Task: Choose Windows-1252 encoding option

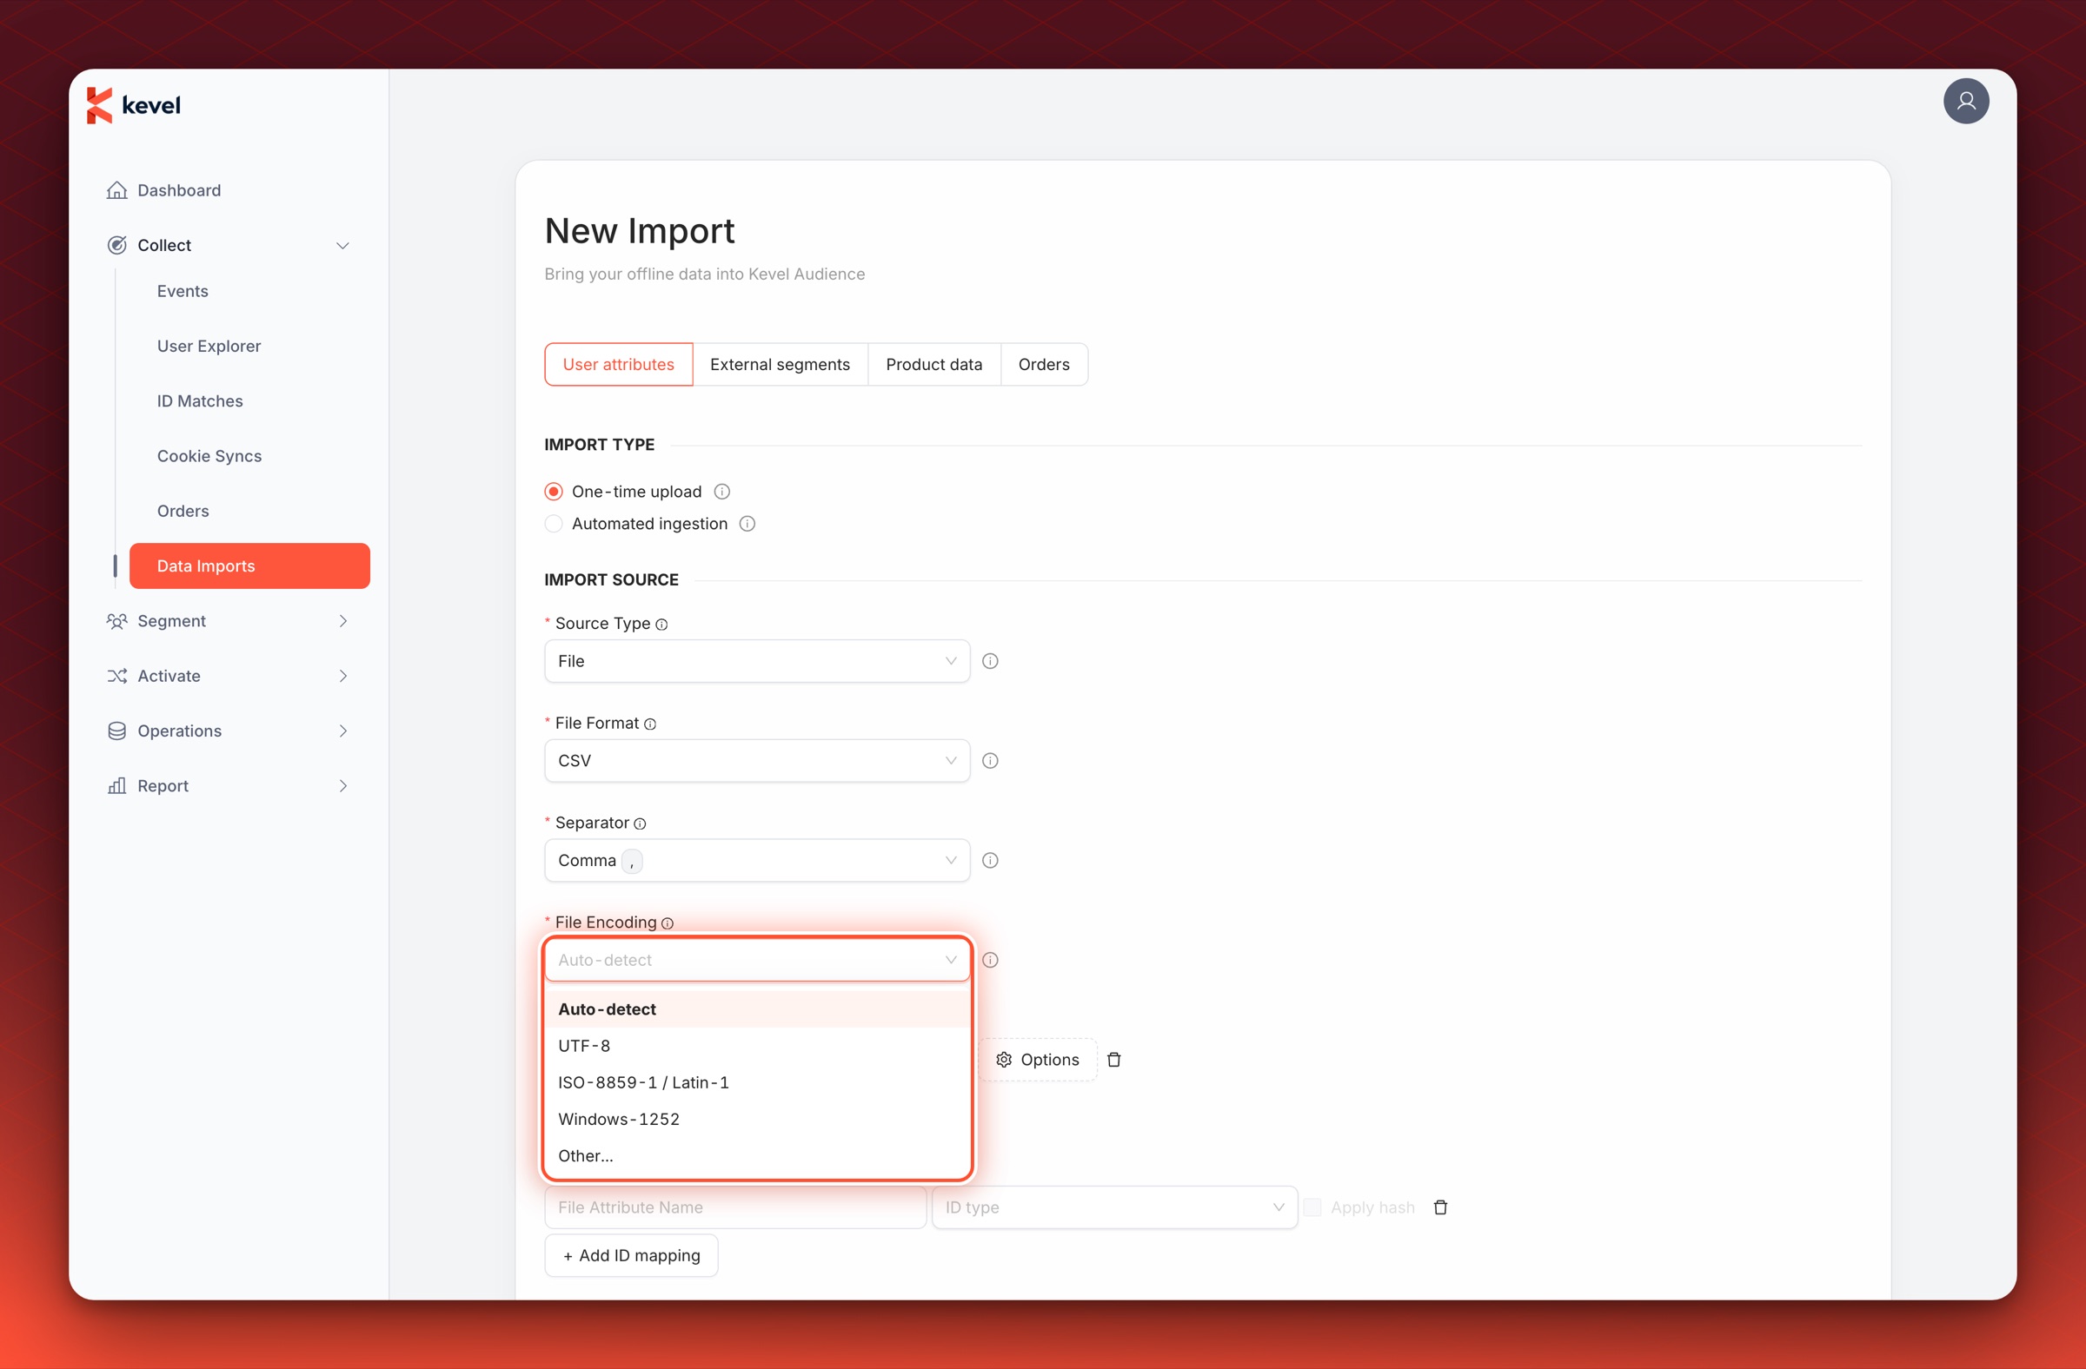Action: pyautogui.click(x=756, y=1120)
